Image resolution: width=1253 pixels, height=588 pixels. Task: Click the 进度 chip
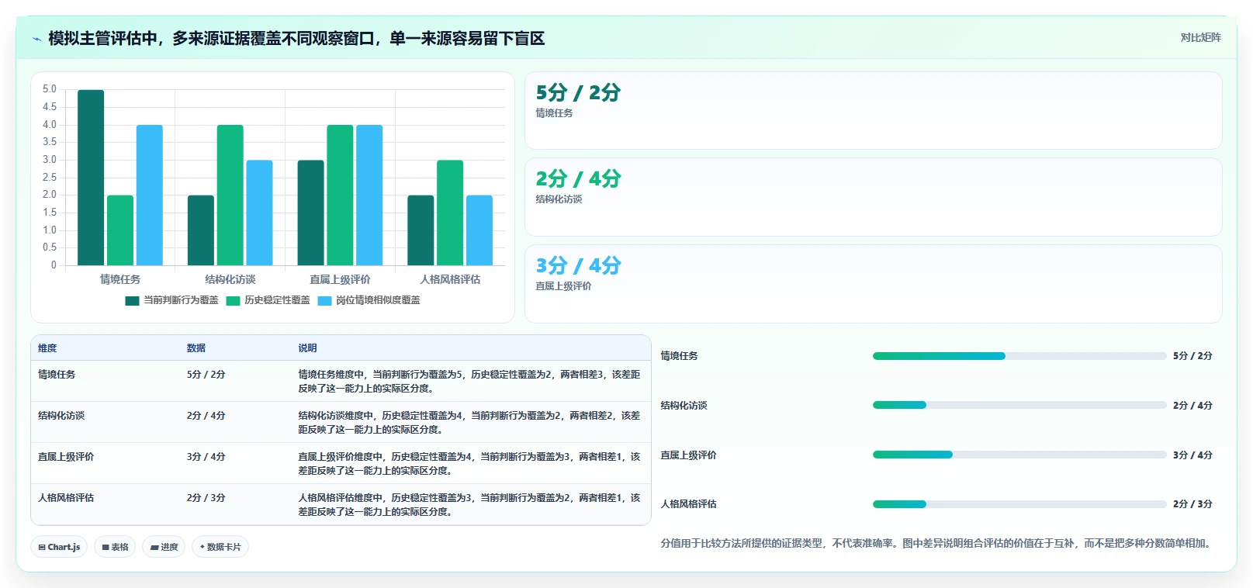coord(164,547)
